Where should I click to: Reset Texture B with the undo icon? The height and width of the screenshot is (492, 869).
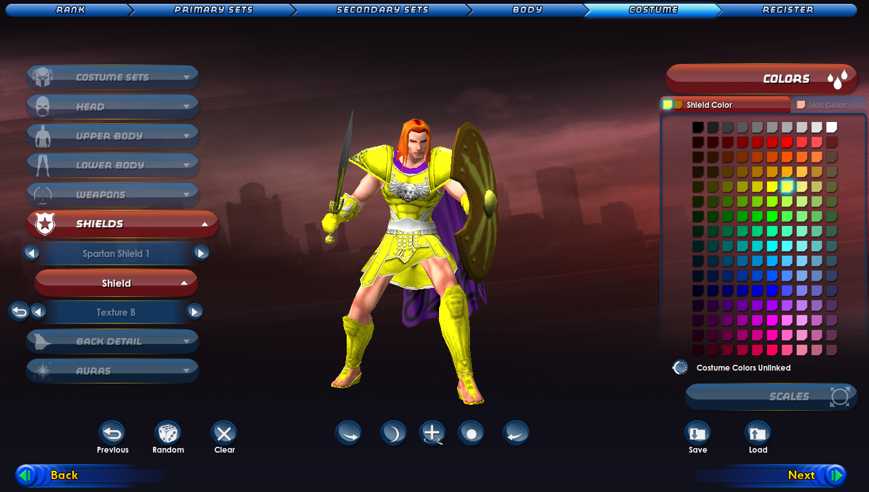pos(19,312)
